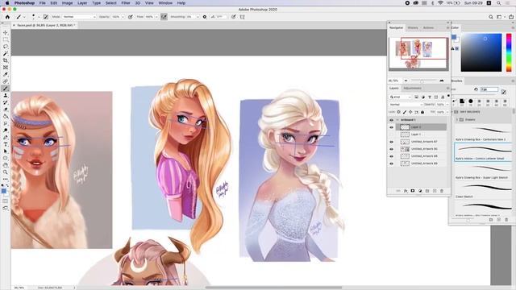Click foreground color swatch in Color panel
This screenshot has width=516, height=290.
tap(454, 37)
